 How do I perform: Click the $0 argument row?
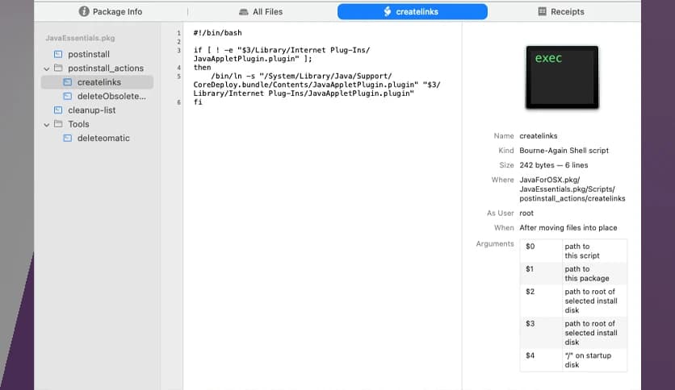click(573, 251)
